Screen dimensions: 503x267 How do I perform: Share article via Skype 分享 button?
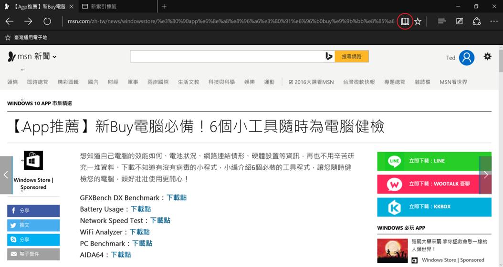[x=33, y=239]
